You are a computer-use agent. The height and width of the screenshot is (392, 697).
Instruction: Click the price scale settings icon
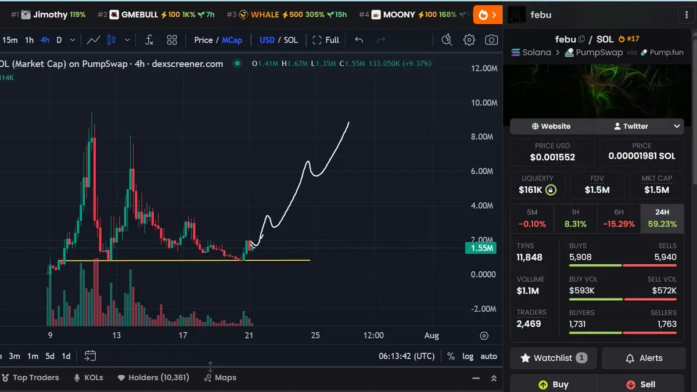[484, 336]
